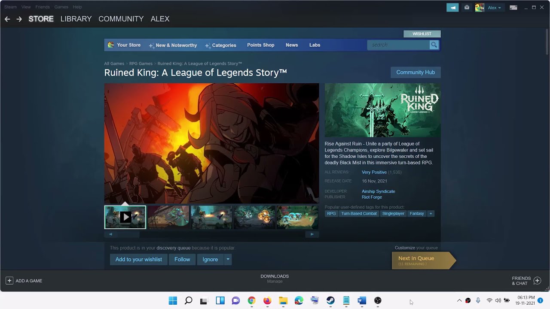550x309 pixels.
Task: Open Steam Labs
Action: (x=315, y=45)
